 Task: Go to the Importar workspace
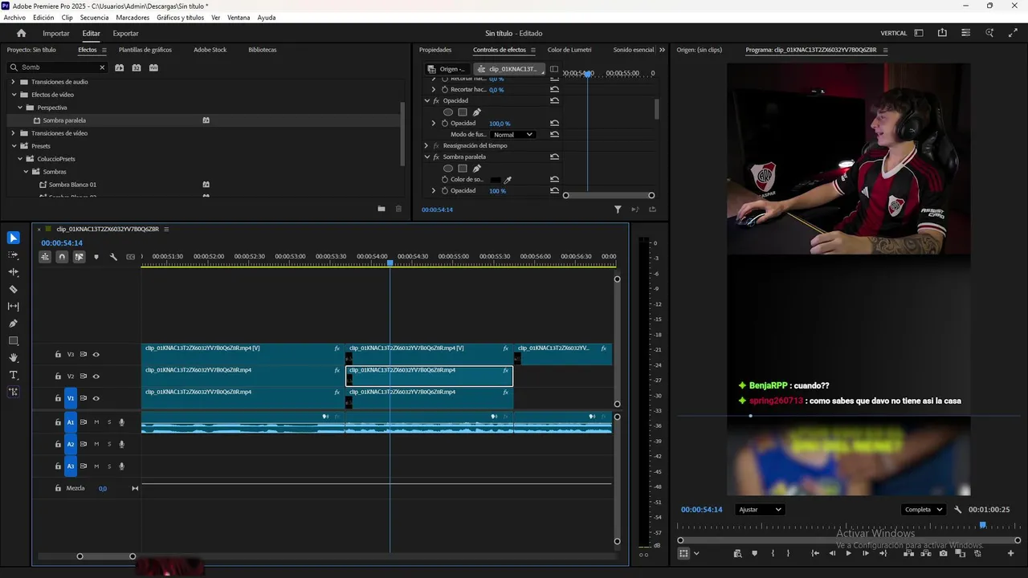[56, 33]
